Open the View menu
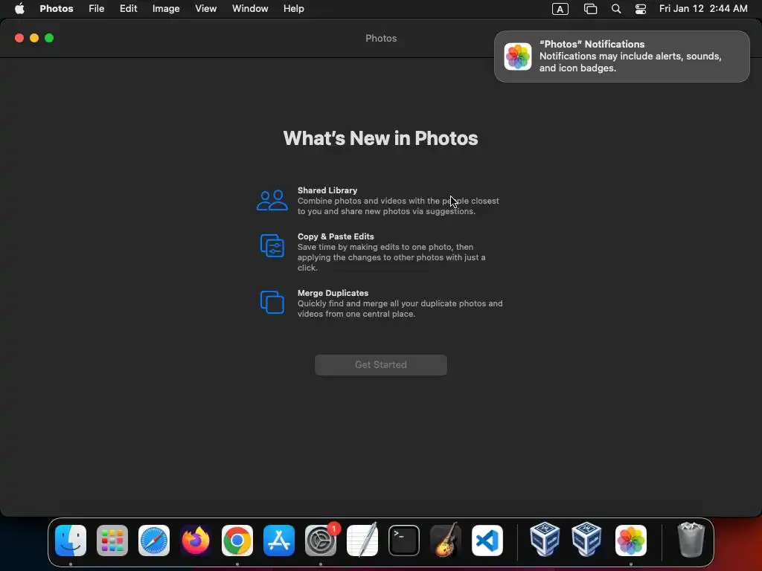The width and height of the screenshot is (762, 571). coord(205,9)
